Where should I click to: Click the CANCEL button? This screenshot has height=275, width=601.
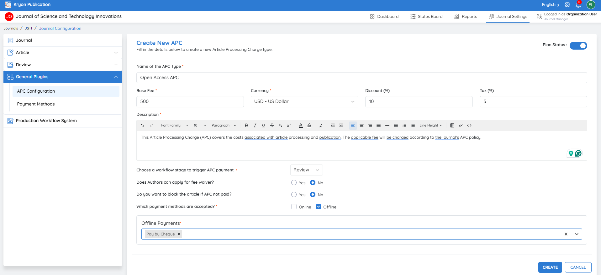click(578, 267)
